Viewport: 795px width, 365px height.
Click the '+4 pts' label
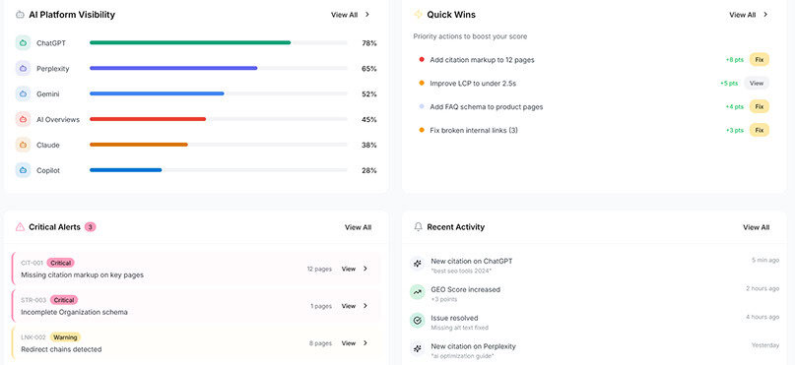pyautogui.click(x=735, y=107)
